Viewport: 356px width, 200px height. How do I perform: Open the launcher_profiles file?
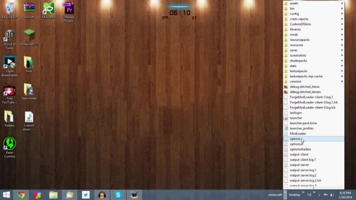[314, 128]
